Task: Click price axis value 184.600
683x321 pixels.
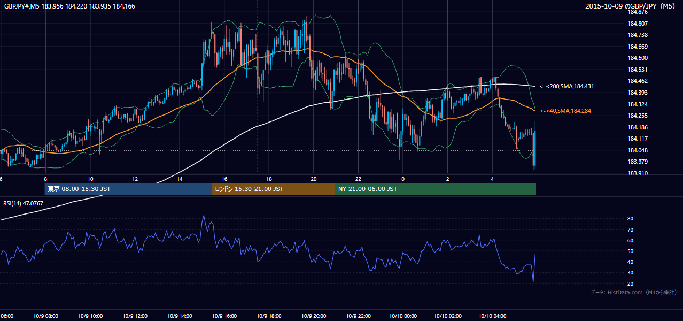Action: [637, 58]
